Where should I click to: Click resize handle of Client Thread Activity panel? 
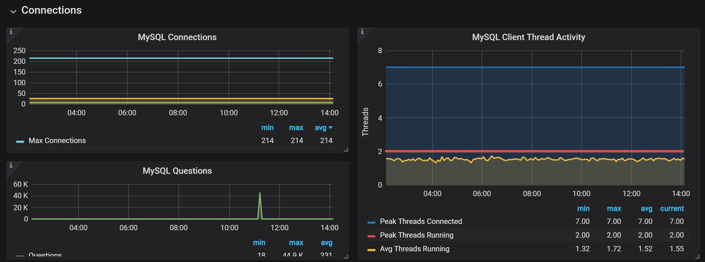[697, 257]
